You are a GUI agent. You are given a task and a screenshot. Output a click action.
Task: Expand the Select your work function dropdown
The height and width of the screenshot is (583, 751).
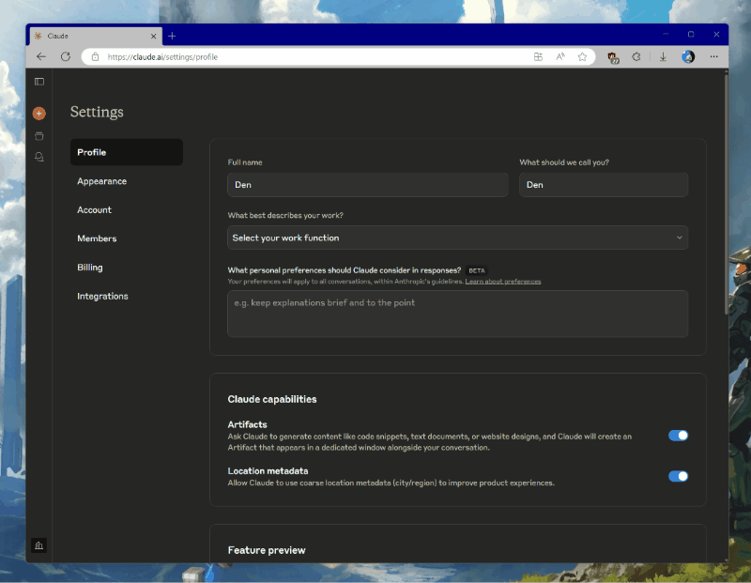[x=458, y=238]
